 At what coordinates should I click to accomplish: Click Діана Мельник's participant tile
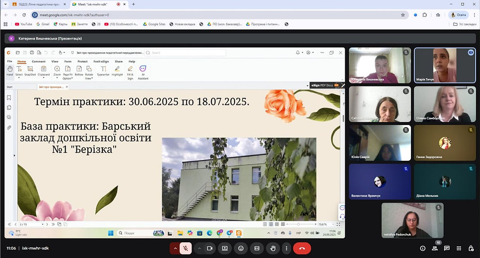pos(445,182)
